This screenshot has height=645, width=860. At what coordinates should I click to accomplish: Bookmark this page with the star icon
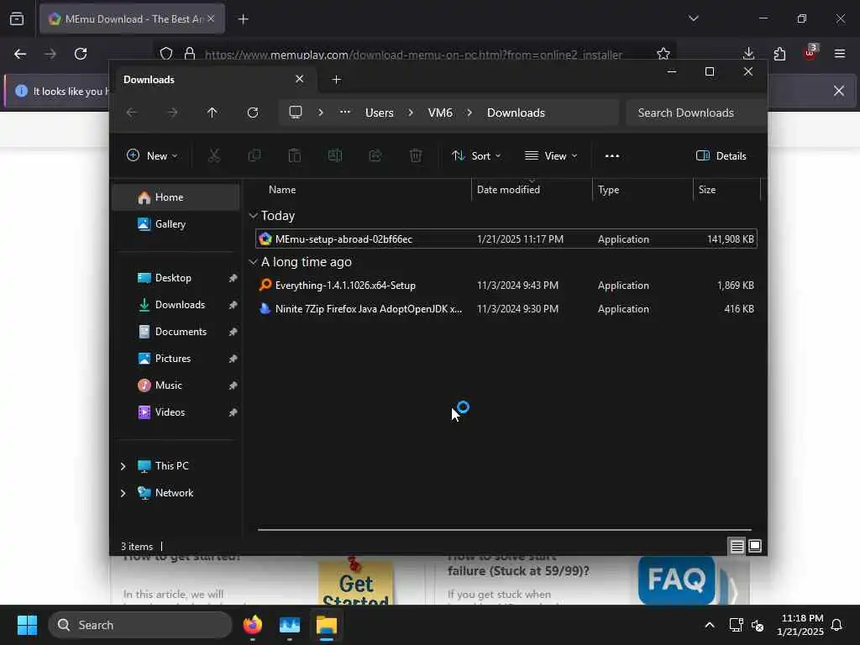tap(663, 54)
